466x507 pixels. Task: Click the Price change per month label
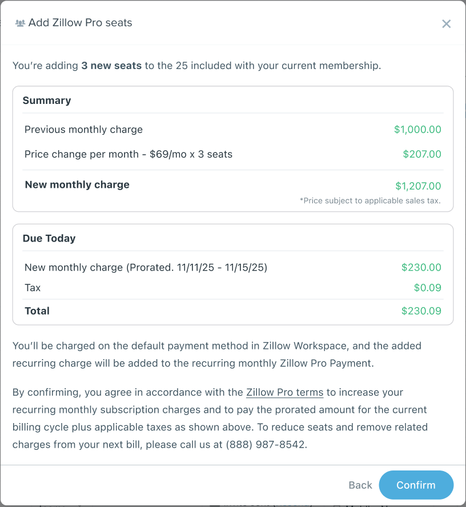coord(128,154)
